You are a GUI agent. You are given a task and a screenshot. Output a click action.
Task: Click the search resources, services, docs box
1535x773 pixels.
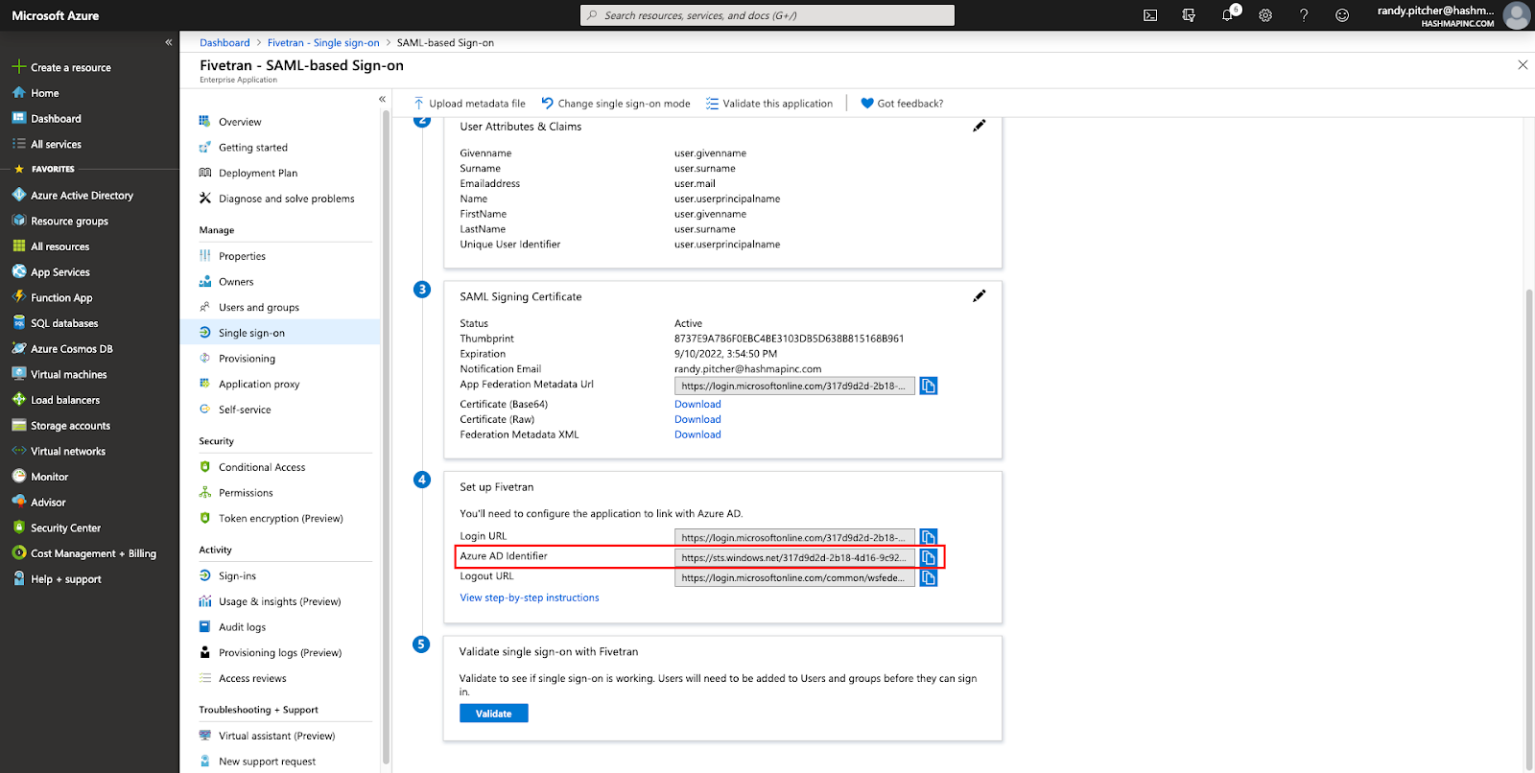(767, 15)
